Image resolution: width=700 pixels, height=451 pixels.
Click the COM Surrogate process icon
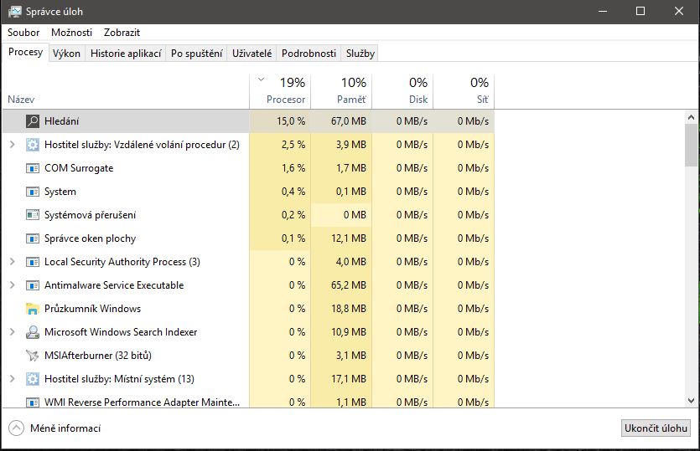click(33, 168)
